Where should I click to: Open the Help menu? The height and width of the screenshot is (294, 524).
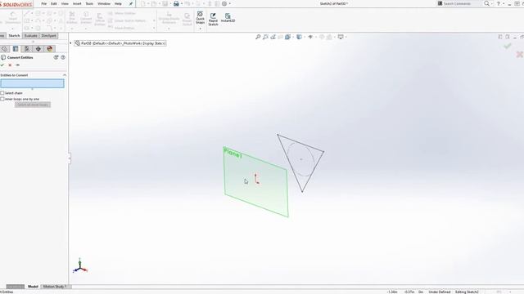(118, 3)
